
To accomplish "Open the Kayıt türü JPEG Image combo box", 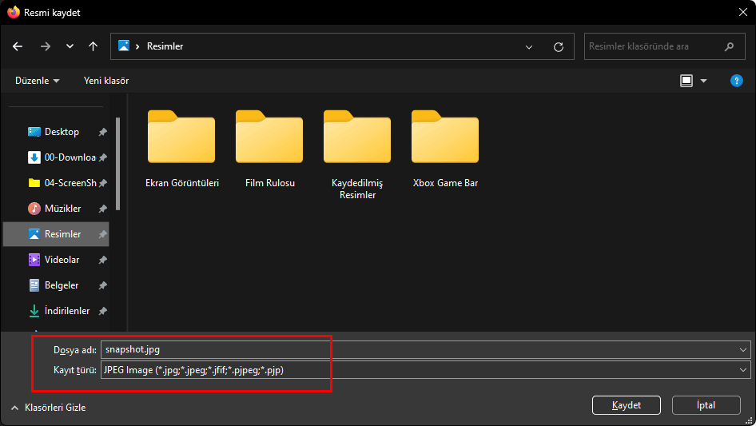I will click(425, 370).
